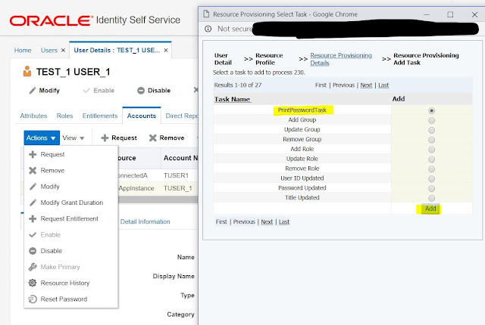
Task: Click the top Disable button for the user
Action: [x=154, y=91]
